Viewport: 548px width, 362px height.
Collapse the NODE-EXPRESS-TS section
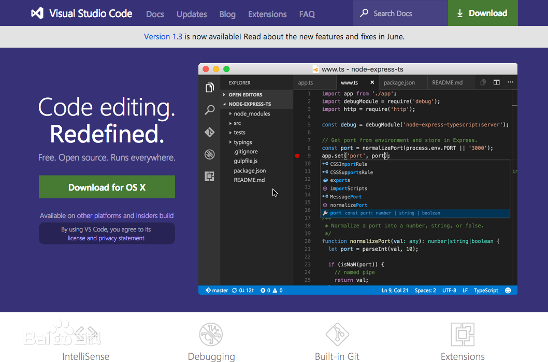click(224, 104)
